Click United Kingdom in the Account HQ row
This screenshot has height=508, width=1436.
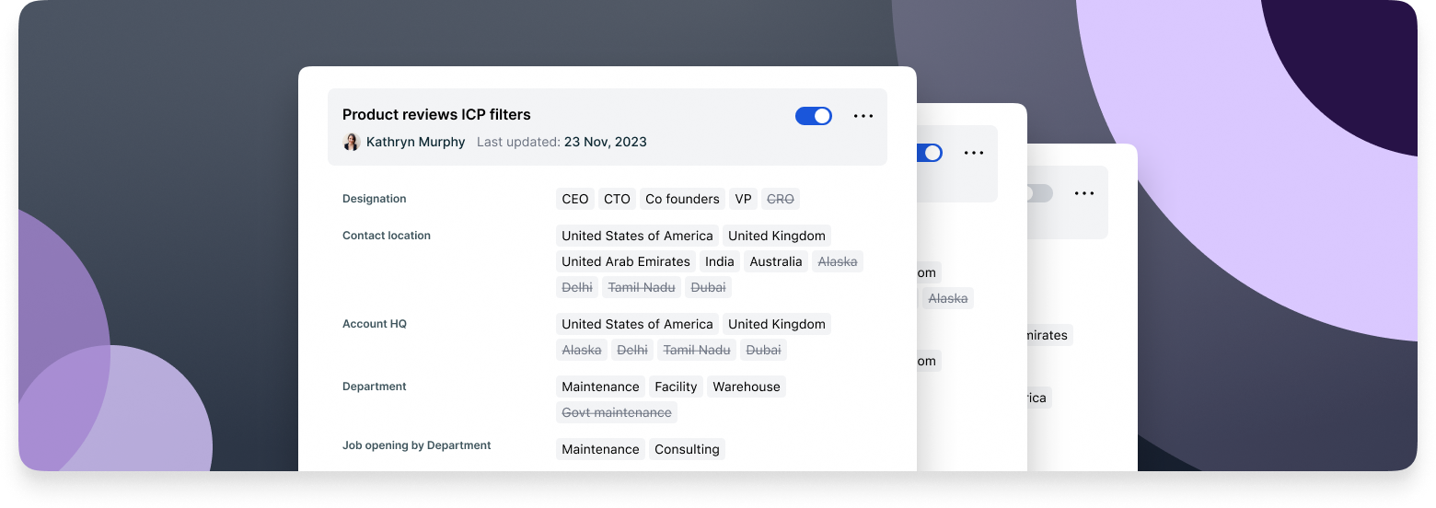click(776, 324)
